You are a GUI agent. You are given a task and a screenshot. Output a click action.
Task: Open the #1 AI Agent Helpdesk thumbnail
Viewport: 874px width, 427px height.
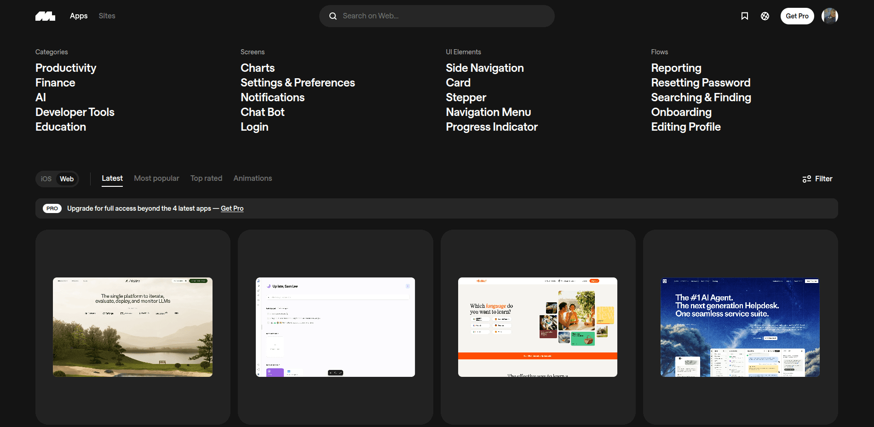[740, 327]
